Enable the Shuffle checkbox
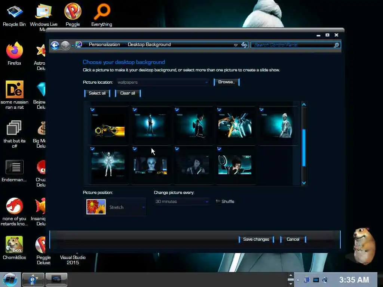Viewport: 383px width, 287px height. point(218,201)
